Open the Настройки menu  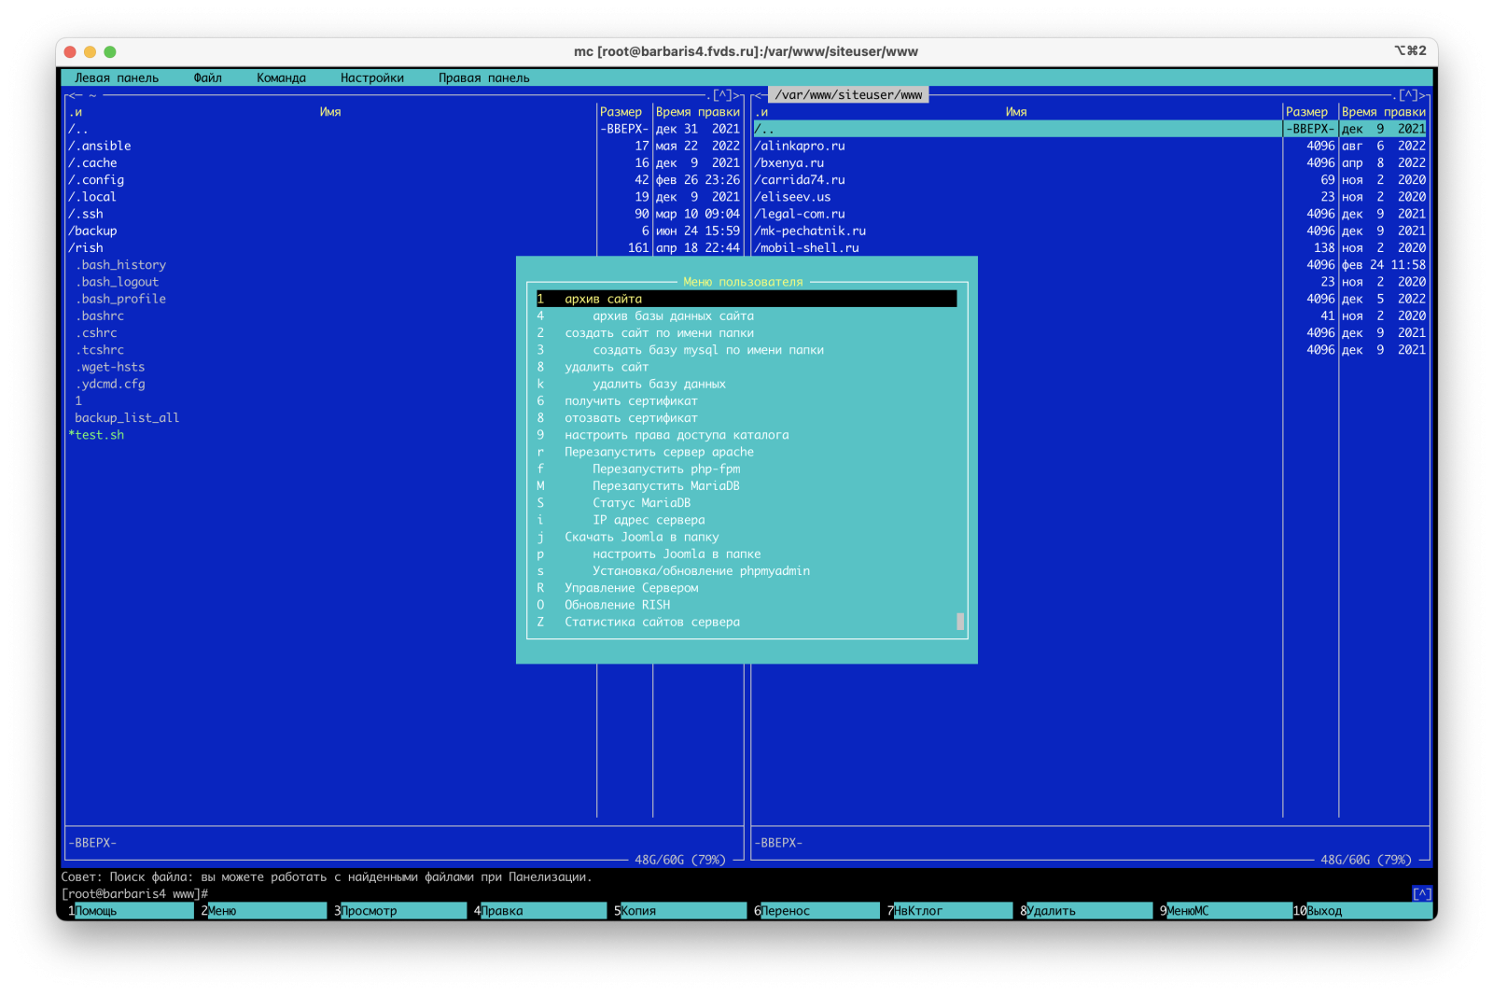coord(371,78)
